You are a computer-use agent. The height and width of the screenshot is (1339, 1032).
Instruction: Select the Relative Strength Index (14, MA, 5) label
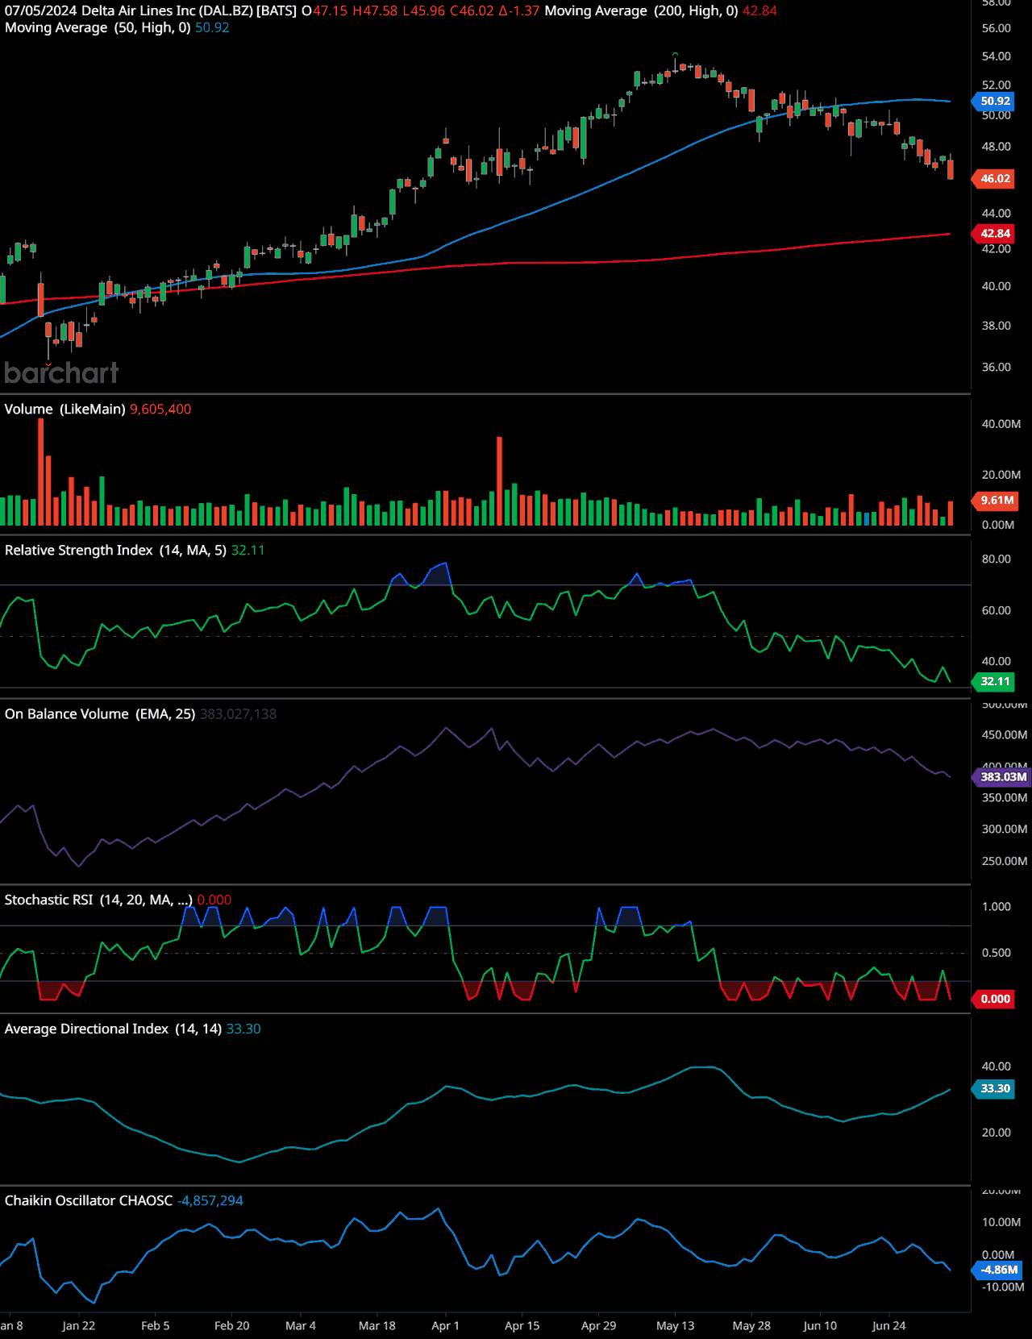tap(115, 551)
